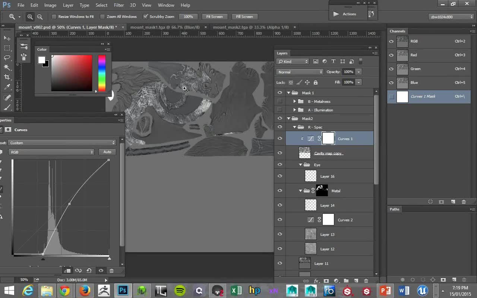This screenshot has height=298, width=477.
Task: Click the Lock all padlock icon
Action: [x=316, y=82]
